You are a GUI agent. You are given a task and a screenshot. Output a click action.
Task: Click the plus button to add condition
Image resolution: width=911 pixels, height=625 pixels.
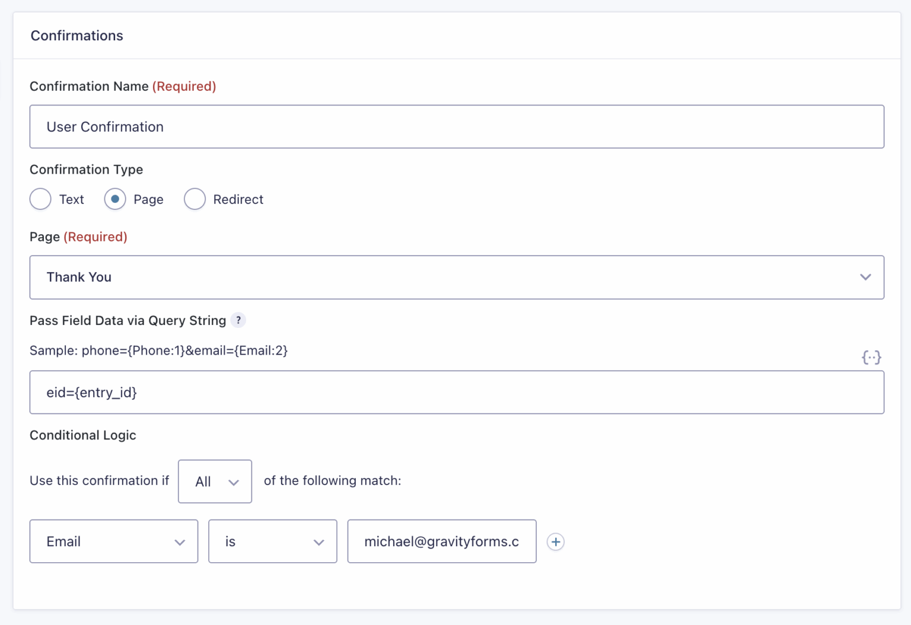[x=555, y=541]
